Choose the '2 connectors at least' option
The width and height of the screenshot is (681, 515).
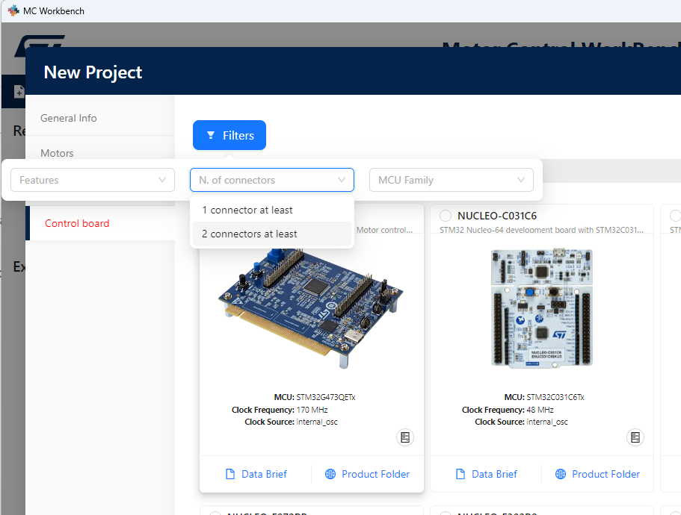pyautogui.click(x=249, y=234)
